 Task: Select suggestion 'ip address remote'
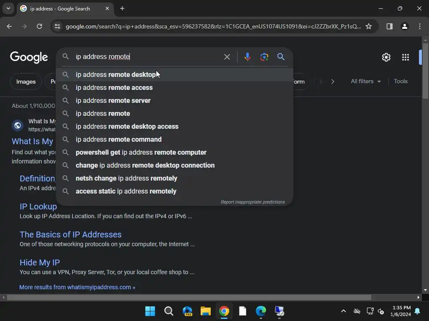174,114
